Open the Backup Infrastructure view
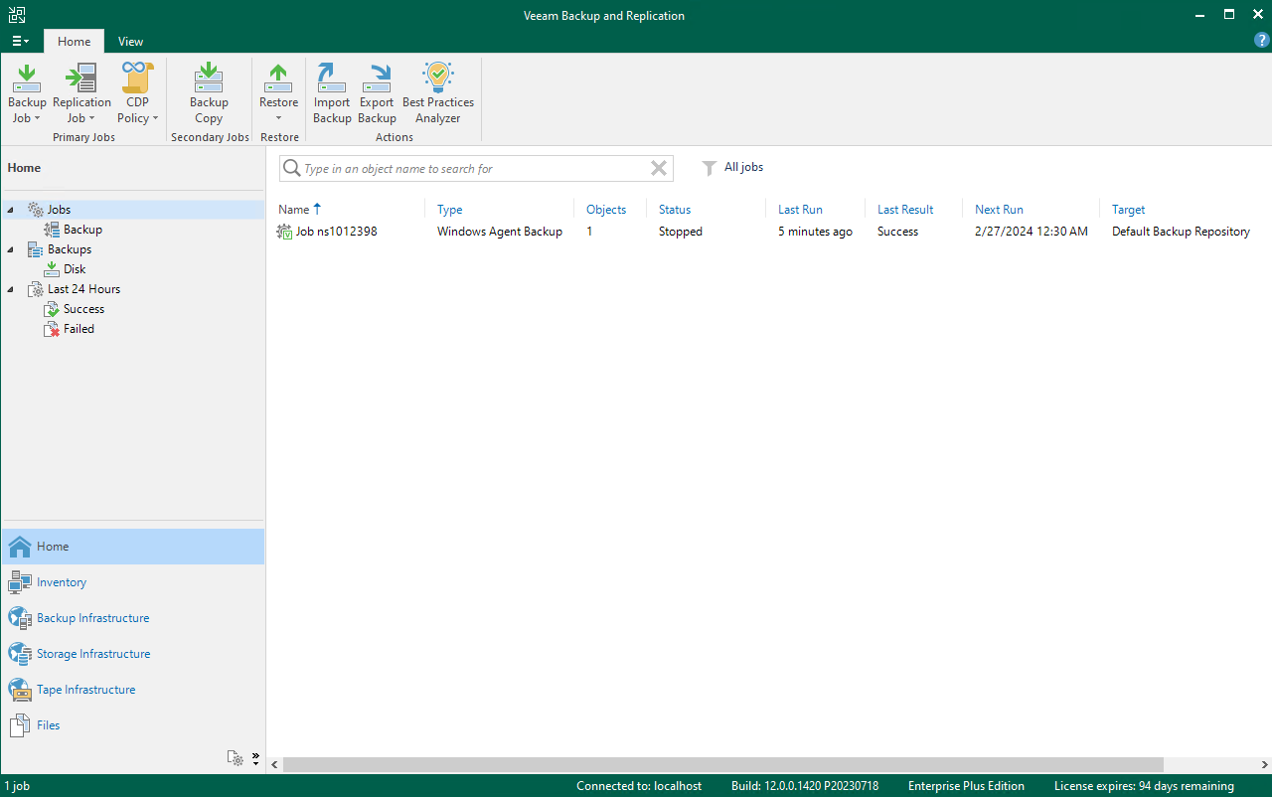The height and width of the screenshot is (797, 1272). coord(92,618)
